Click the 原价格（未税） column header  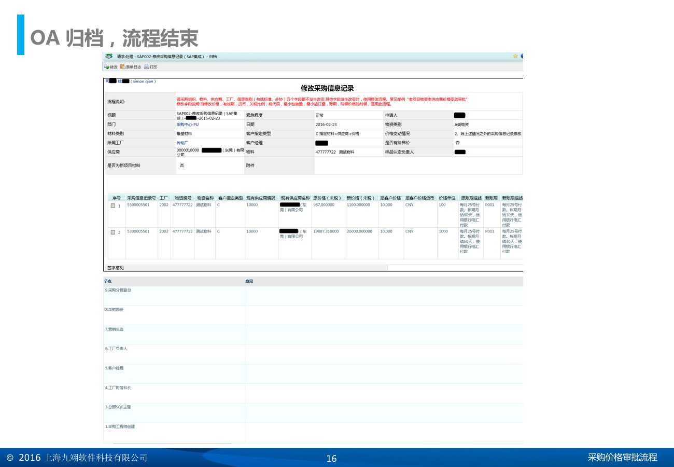(328, 198)
